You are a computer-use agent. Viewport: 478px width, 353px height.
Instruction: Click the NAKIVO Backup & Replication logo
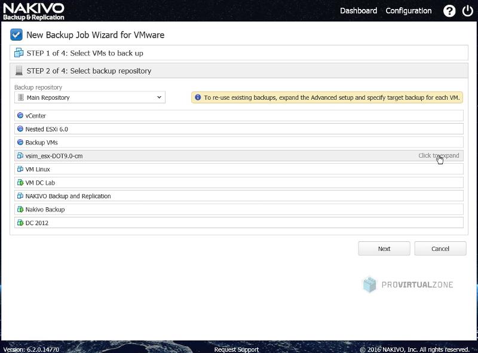(33, 11)
